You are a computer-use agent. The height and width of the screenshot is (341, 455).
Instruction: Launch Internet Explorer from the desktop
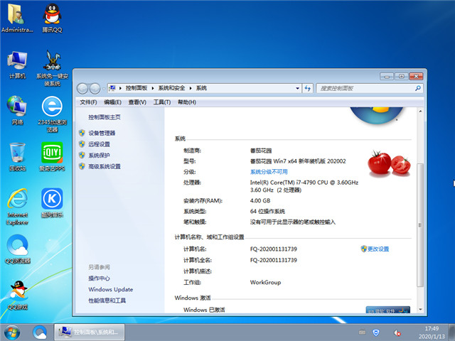(x=17, y=207)
